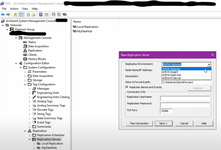
Task: Click the MyDataHub icon in the Name list
Action: coord(75,31)
